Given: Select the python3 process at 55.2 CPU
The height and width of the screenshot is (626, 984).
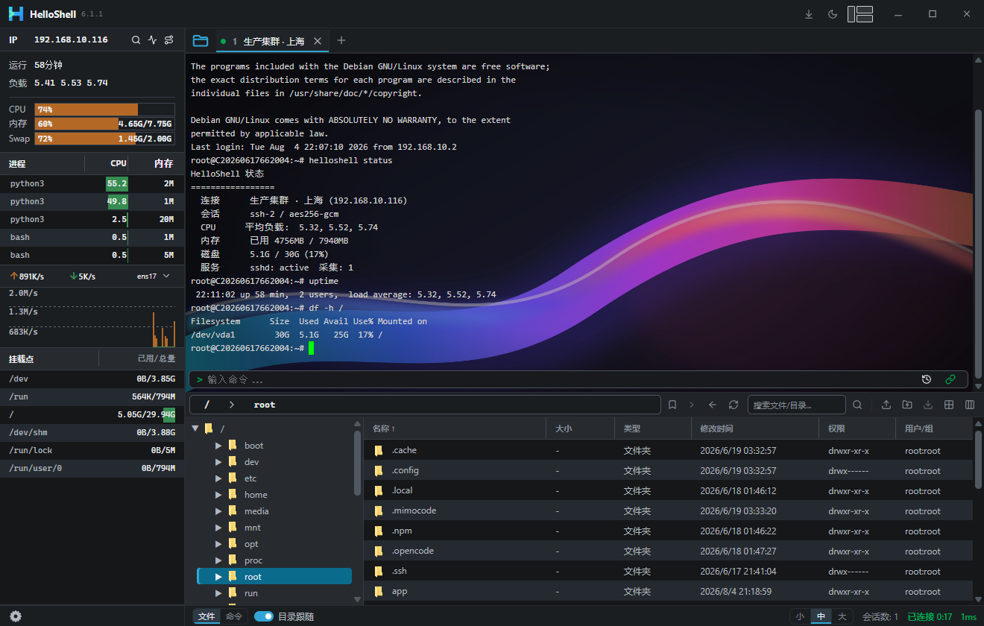Looking at the screenshot, I should (92, 183).
